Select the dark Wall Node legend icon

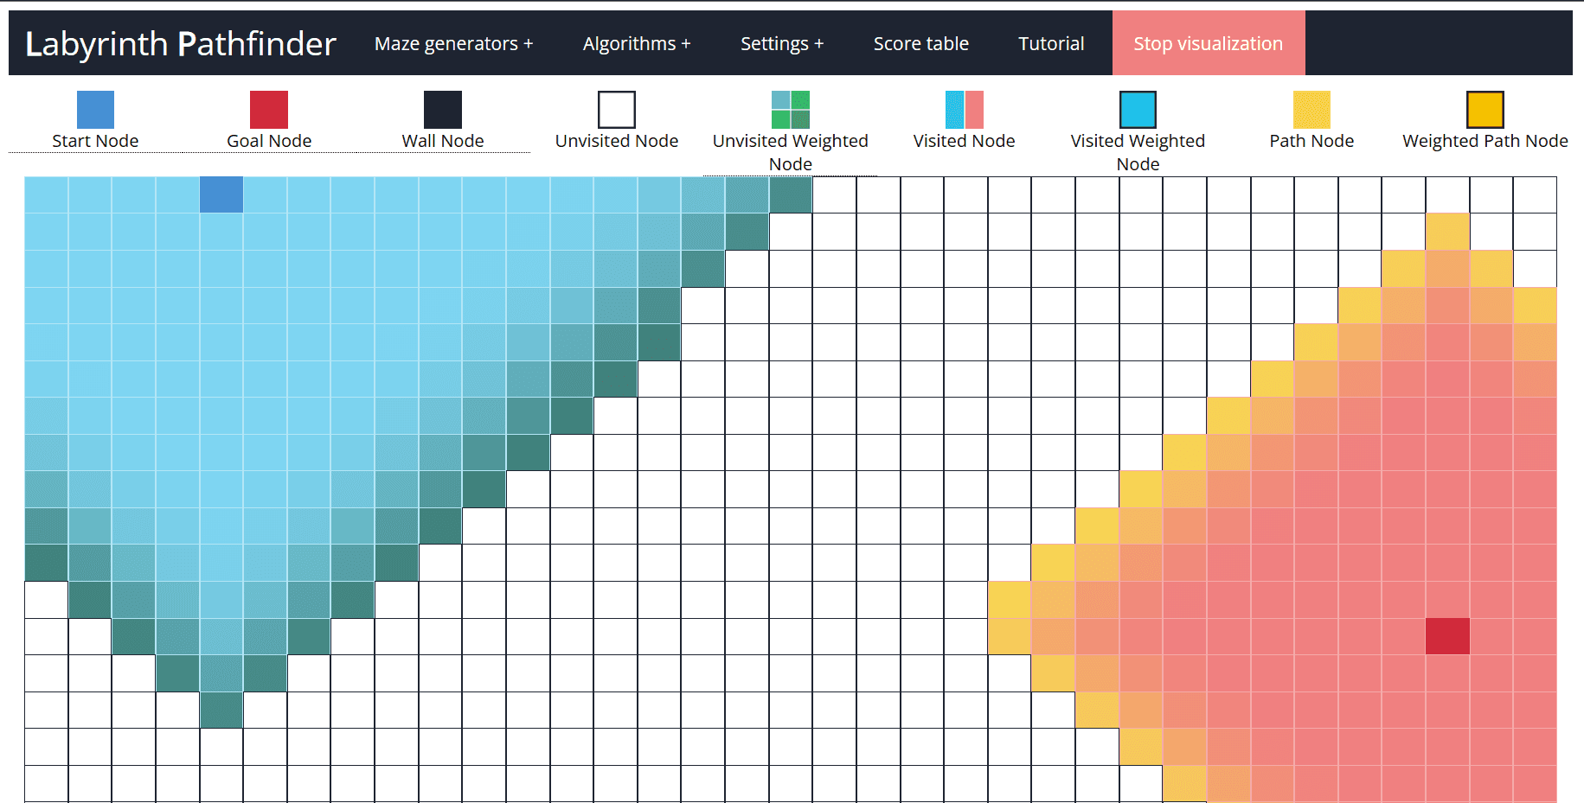coord(443,110)
